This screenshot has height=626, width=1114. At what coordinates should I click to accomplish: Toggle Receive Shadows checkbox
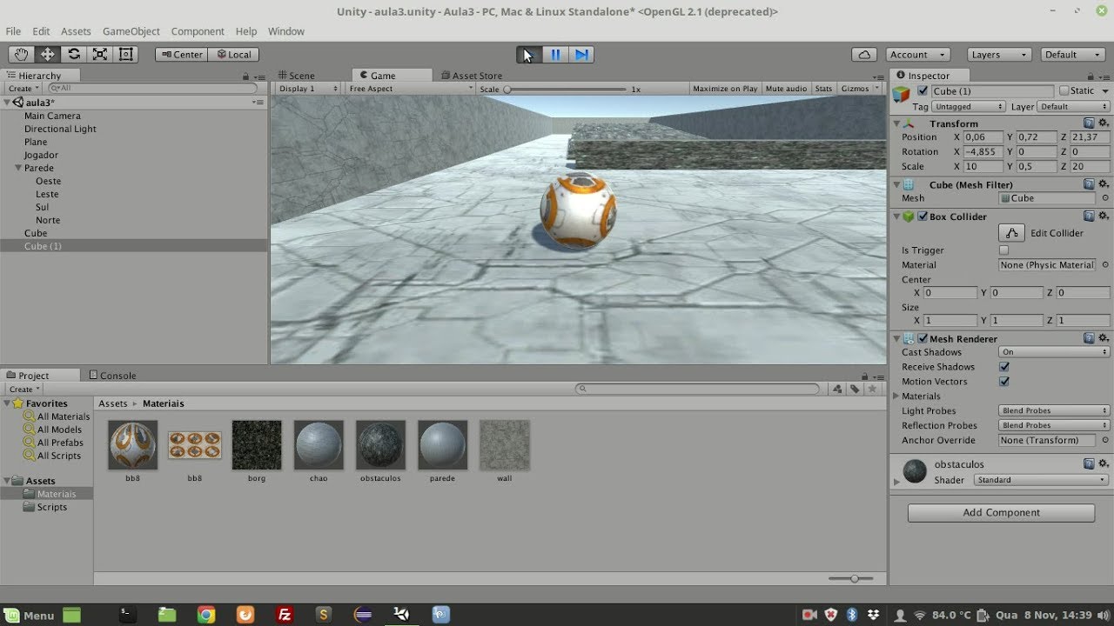[x=1003, y=367]
